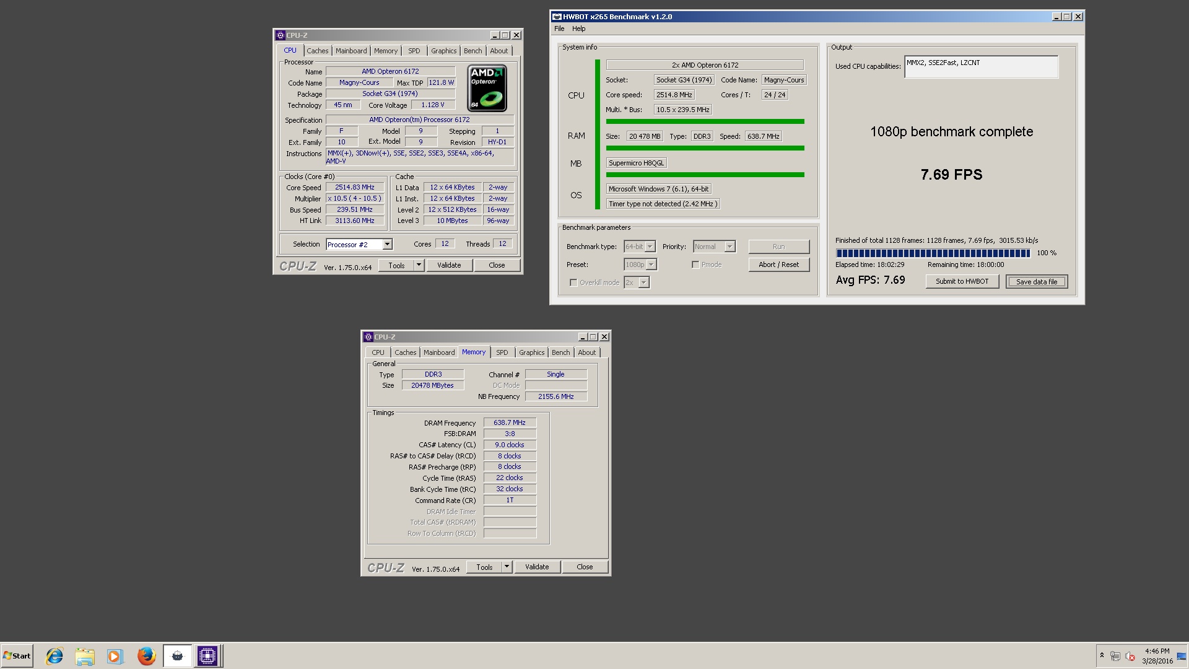Viewport: 1189px width, 669px height.
Task: Click the NB Frequency 2155.6 MHz value
Action: tap(555, 396)
